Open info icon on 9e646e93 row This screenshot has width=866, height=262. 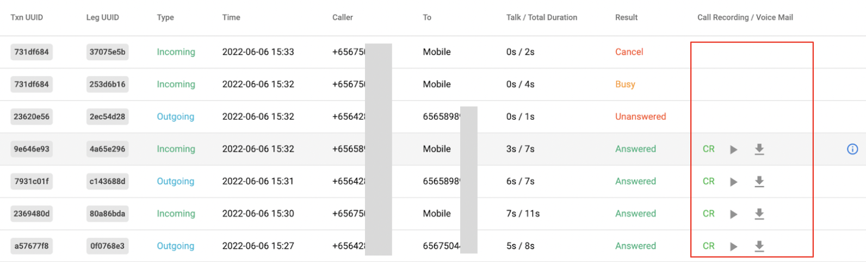(x=852, y=149)
